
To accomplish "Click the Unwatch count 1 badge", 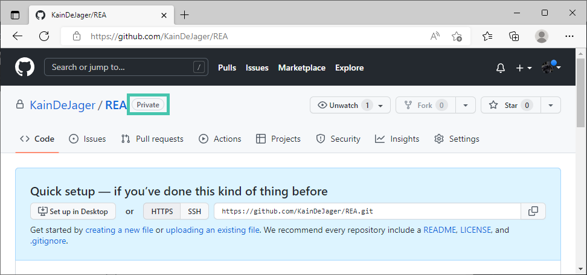I will (367, 106).
